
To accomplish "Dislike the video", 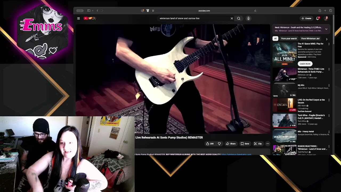I will [x=219, y=144].
